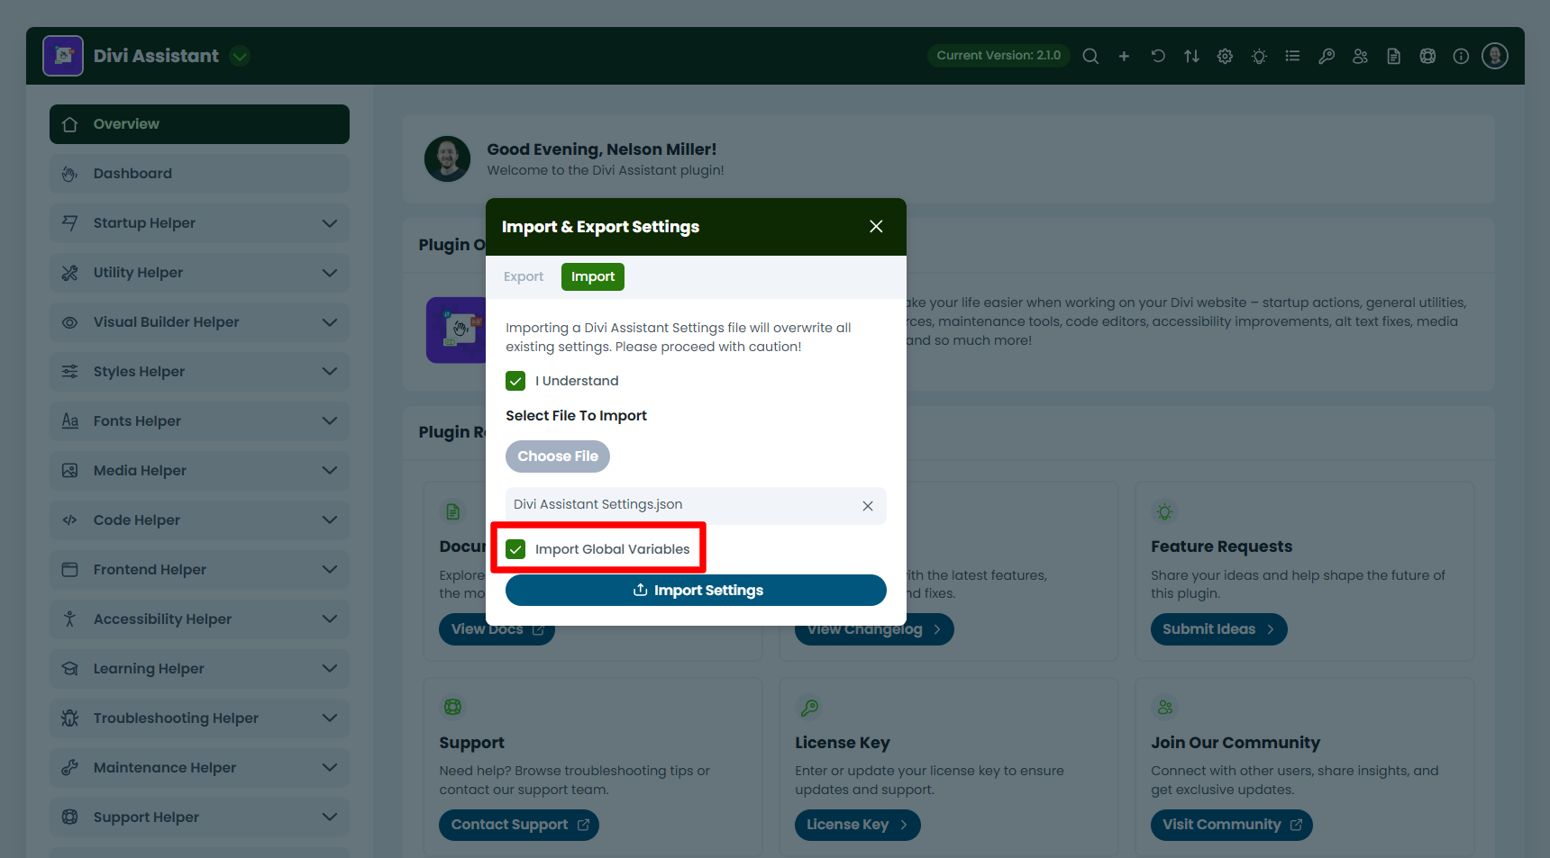The height and width of the screenshot is (858, 1550).
Task: Click the reset arrow icon in header
Action: 1158,56
